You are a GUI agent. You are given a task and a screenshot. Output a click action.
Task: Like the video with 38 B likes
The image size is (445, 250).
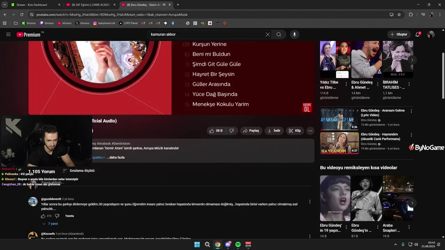[x=216, y=131]
